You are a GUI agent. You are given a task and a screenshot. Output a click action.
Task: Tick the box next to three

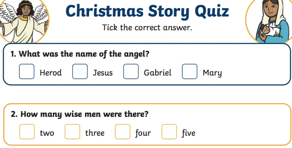(x=72, y=132)
